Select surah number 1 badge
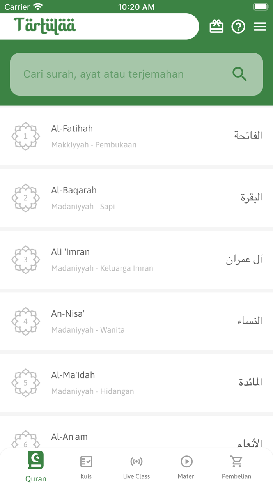 pos(26,136)
